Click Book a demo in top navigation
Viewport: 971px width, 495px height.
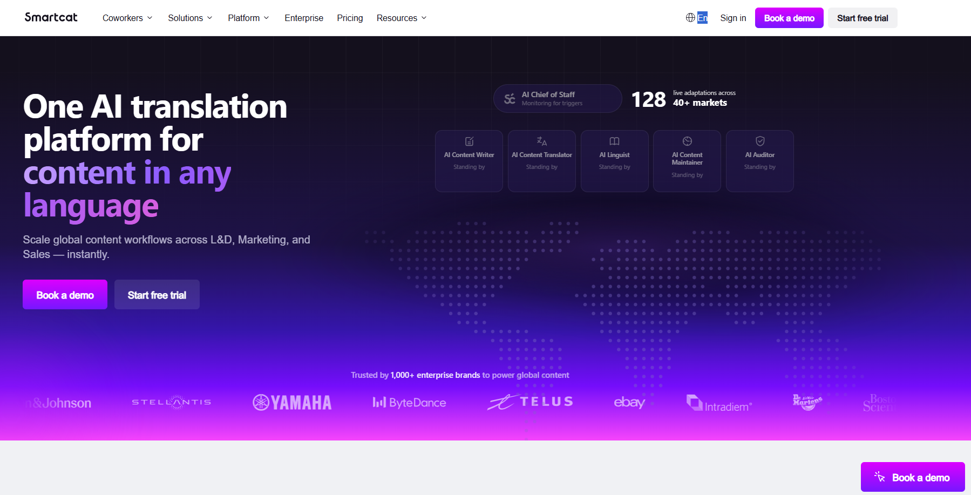coord(789,18)
